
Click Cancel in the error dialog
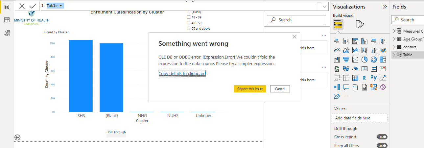coord(280,89)
